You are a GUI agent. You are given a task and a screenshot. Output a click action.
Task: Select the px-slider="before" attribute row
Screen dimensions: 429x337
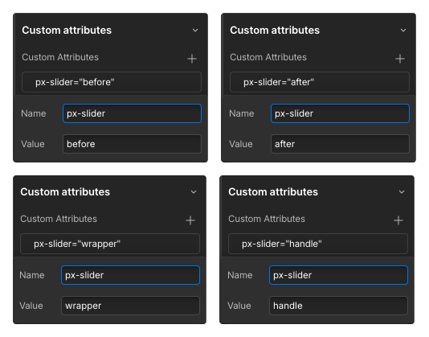[x=112, y=82]
